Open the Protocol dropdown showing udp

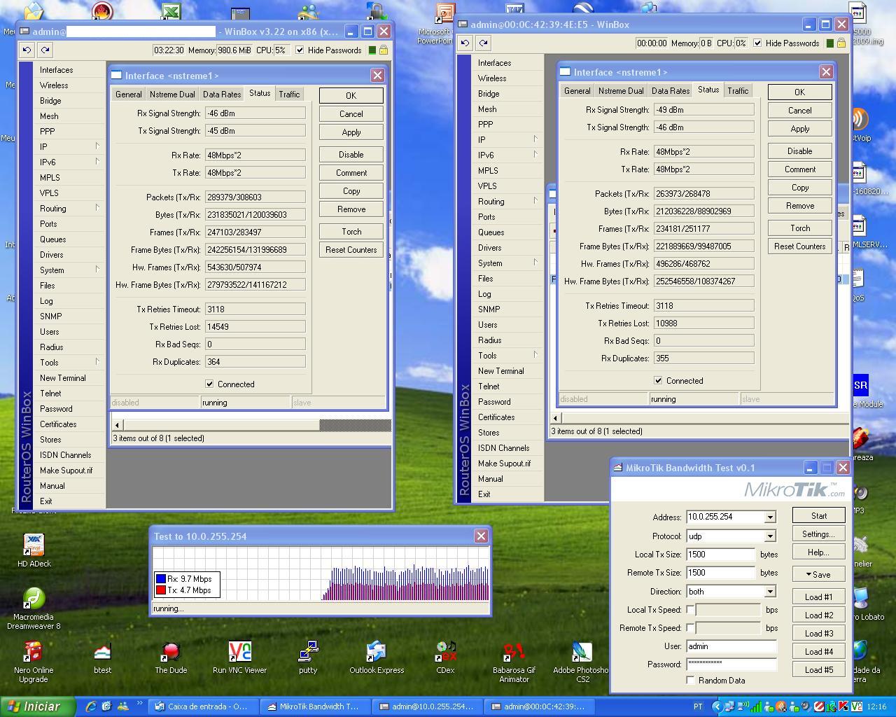click(770, 536)
